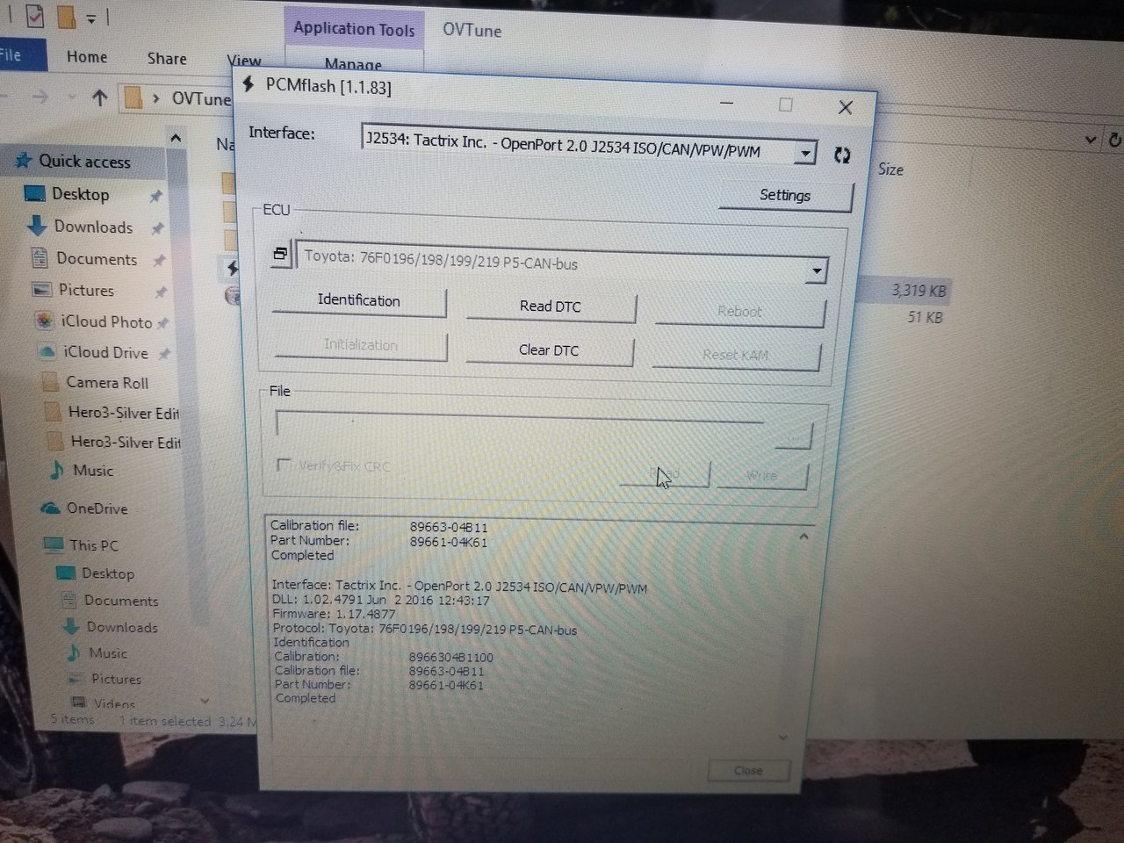Screen dimensions: 1124x843
Task: Open Desktop under This PC
Action: [x=108, y=573]
